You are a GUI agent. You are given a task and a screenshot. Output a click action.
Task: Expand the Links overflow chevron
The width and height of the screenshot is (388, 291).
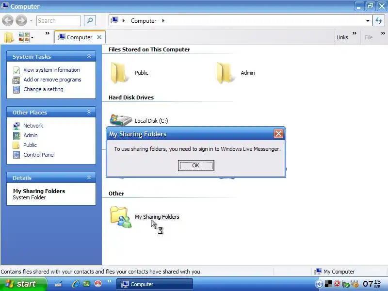[355, 33]
